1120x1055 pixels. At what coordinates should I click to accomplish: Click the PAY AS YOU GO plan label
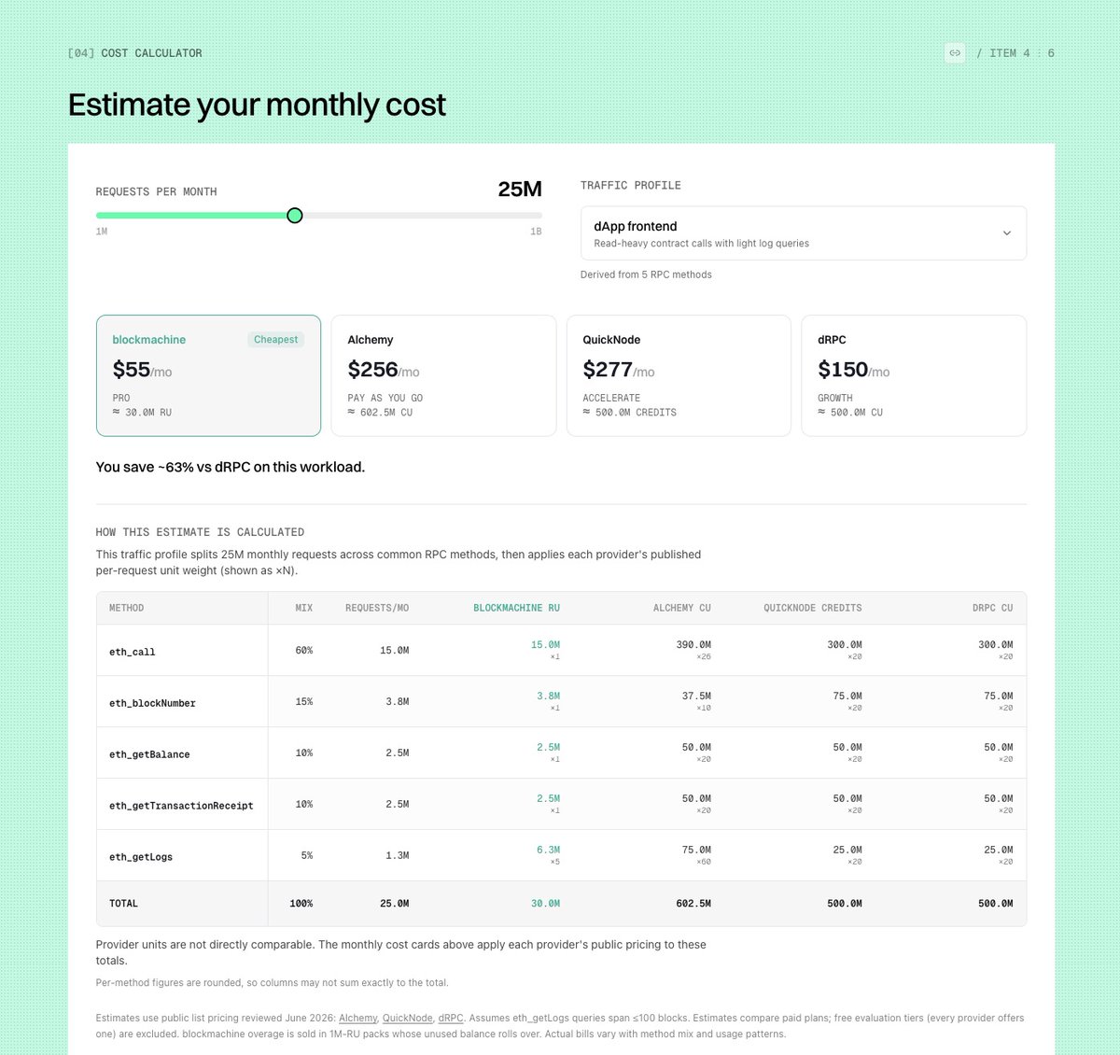click(385, 398)
